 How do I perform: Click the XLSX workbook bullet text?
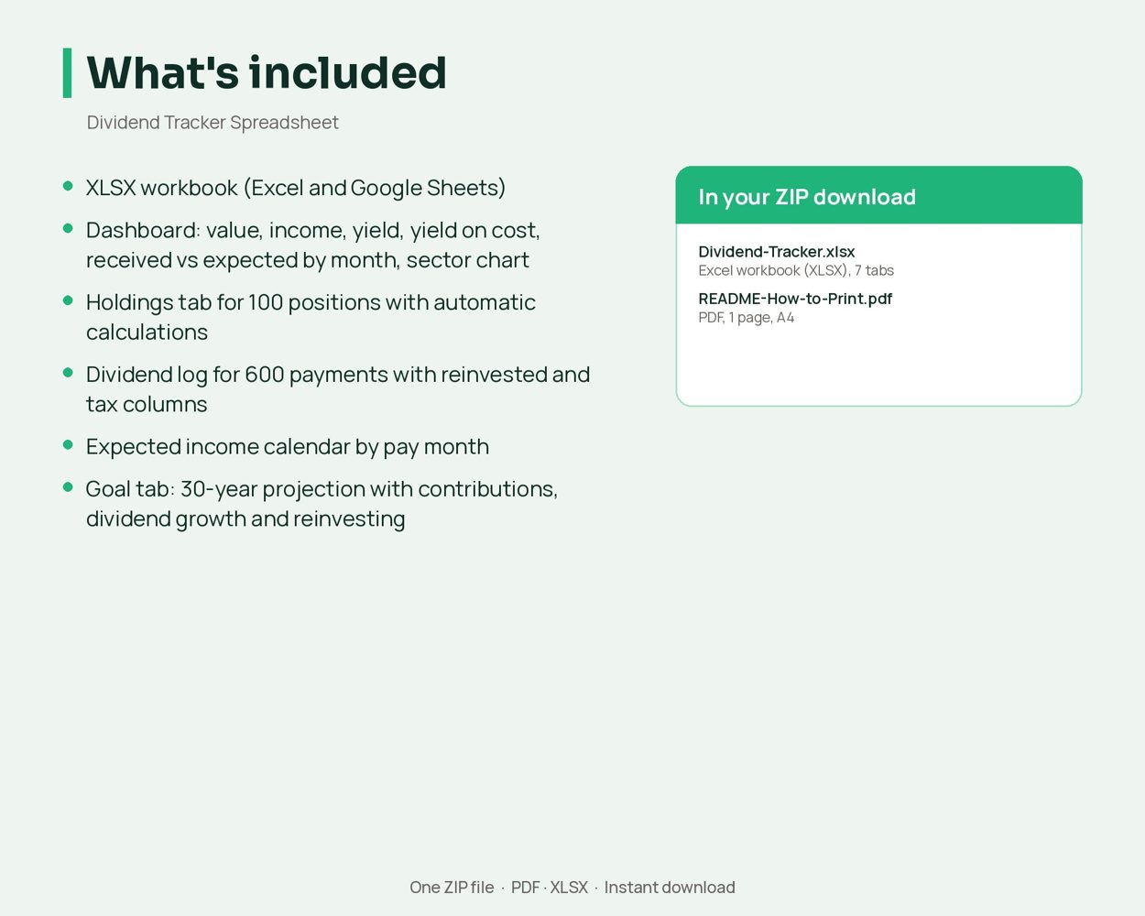point(296,188)
